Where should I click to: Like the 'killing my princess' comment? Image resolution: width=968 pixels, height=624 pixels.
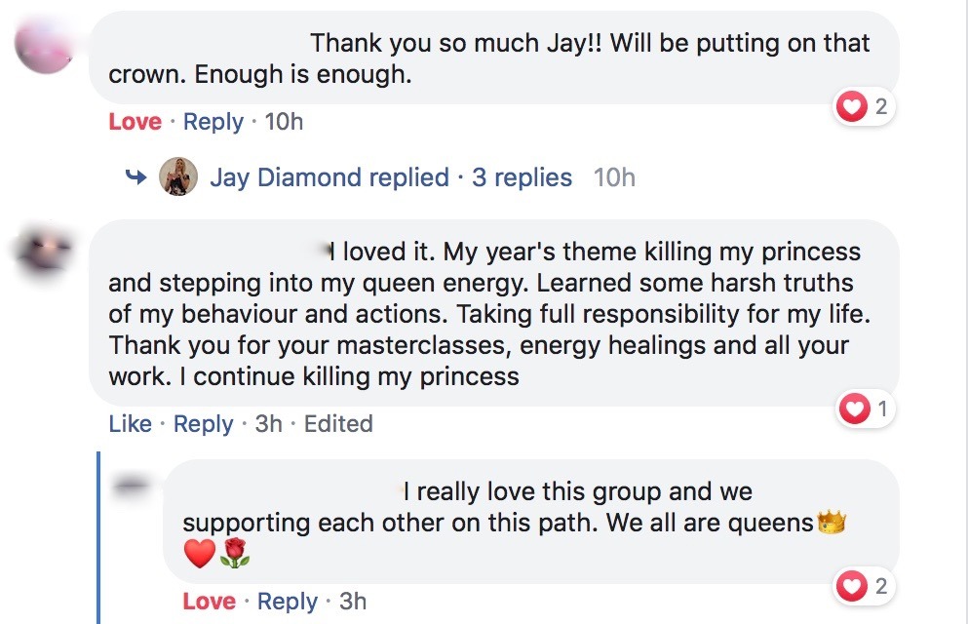click(130, 424)
